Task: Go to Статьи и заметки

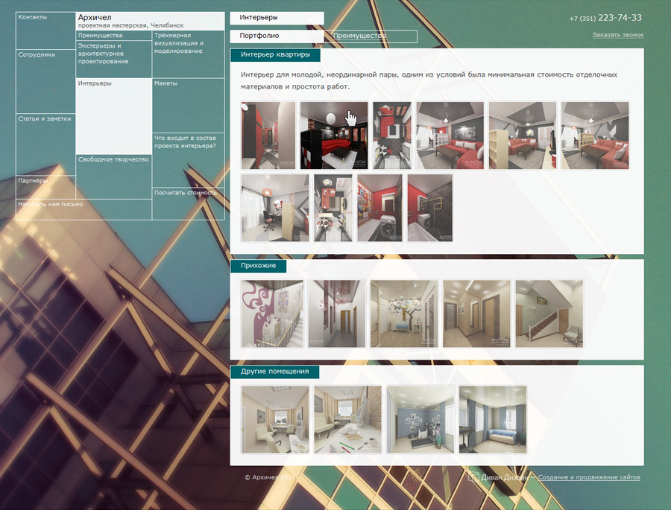Action: tap(45, 144)
